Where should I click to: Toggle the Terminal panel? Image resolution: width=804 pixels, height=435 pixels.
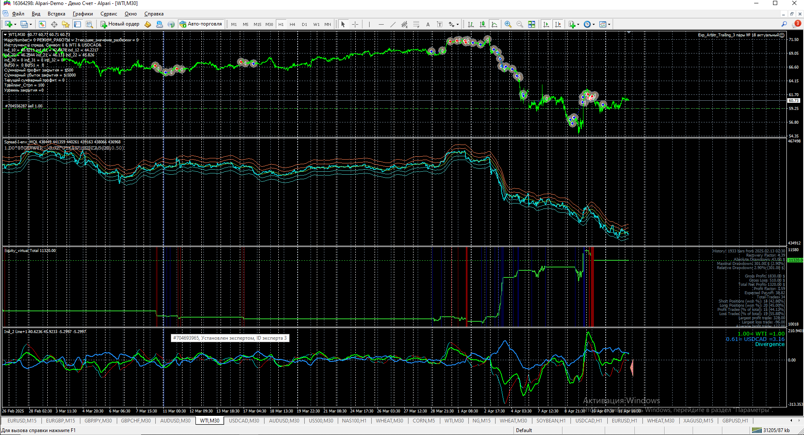(77, 24)
